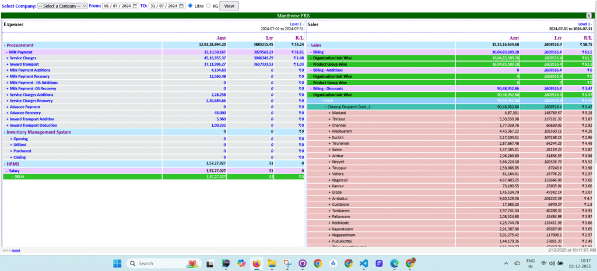Open the Select a Company dropdown

pyautogui.click(x=62, y=5)
